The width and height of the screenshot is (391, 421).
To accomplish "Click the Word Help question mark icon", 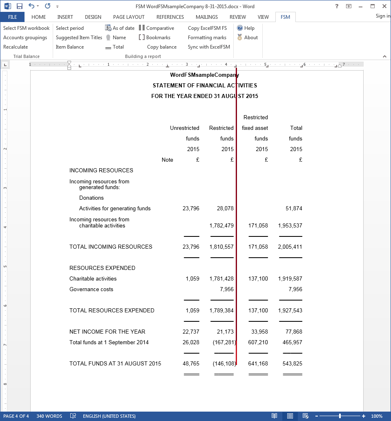I will coord(337,6).
